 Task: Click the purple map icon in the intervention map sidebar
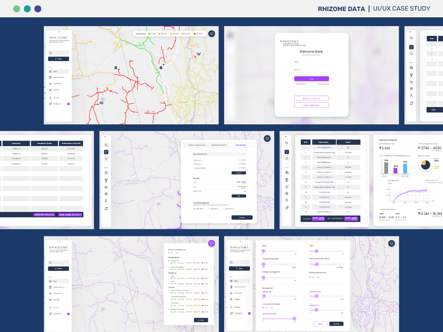coord(106,173)
